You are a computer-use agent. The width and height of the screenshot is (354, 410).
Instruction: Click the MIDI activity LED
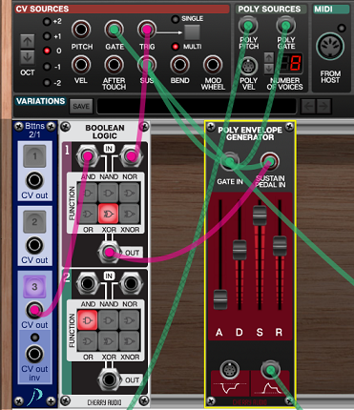pos(342,29)
